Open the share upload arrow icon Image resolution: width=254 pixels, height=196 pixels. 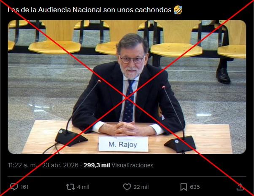[x=240, y=187]
